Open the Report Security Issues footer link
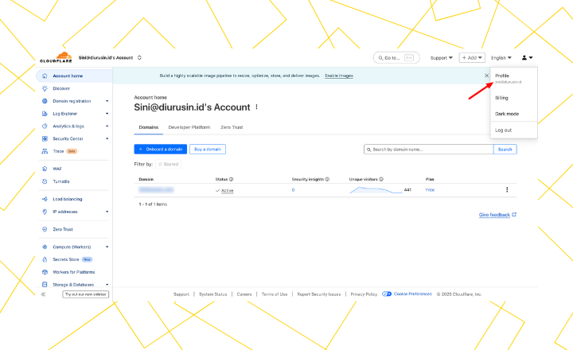This screenshot has width=573, height=350. pyautogui.click(x=318, y=294)
